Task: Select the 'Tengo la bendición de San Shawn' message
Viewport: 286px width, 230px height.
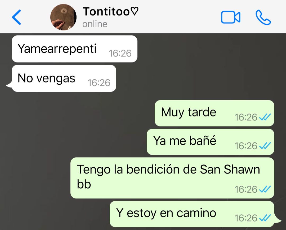Action: point(172,178)
